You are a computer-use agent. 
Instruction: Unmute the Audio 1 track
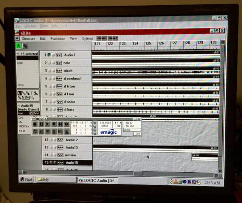pos(49,55)
